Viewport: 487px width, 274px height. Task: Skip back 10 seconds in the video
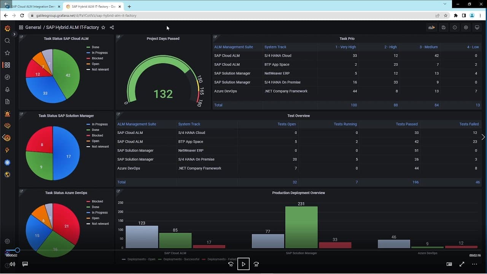click(231, 264)
